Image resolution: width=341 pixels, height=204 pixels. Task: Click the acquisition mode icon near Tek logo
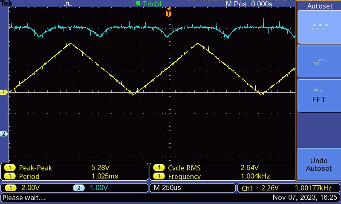(x=69, y=4)
